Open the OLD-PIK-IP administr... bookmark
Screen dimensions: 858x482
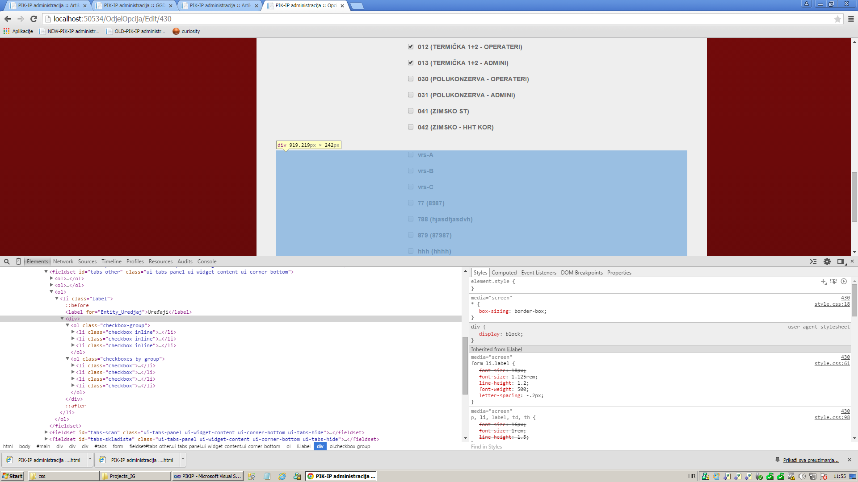pos(136,31)
